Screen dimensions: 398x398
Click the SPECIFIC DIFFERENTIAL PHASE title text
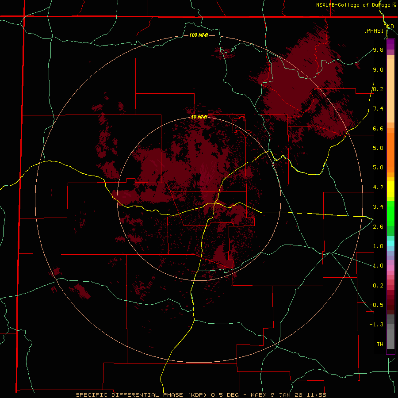point(129,395)
